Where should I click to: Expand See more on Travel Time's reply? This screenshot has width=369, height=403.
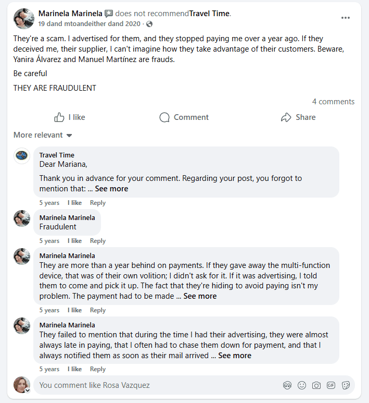pyautogui.click(x=111, y=189)
